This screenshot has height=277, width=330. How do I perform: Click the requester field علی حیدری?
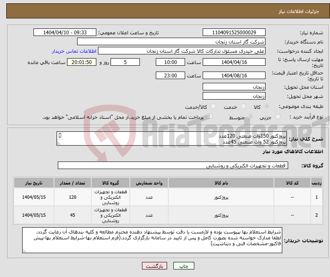182,51
